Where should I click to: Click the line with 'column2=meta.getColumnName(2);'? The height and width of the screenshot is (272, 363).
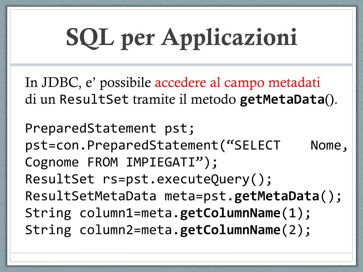click(168, 230)
